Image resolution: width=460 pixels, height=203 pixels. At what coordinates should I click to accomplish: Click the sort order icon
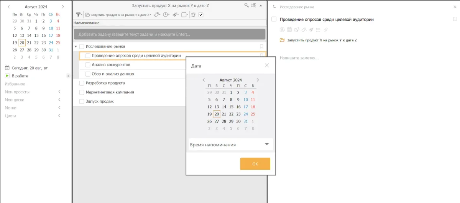click(253, 6)
